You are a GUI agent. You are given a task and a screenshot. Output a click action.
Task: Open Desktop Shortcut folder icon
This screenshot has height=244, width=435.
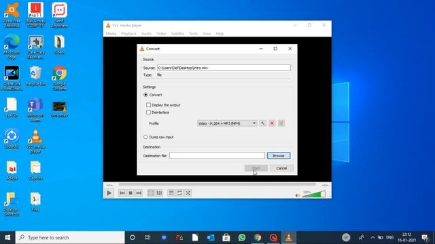tap(12, 204)
